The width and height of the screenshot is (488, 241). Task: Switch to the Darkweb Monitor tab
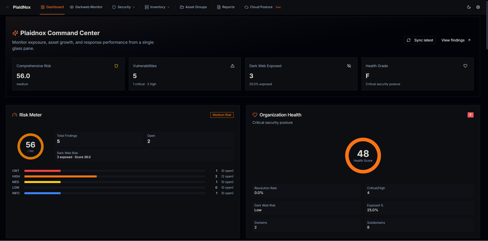tap(86, 7)
